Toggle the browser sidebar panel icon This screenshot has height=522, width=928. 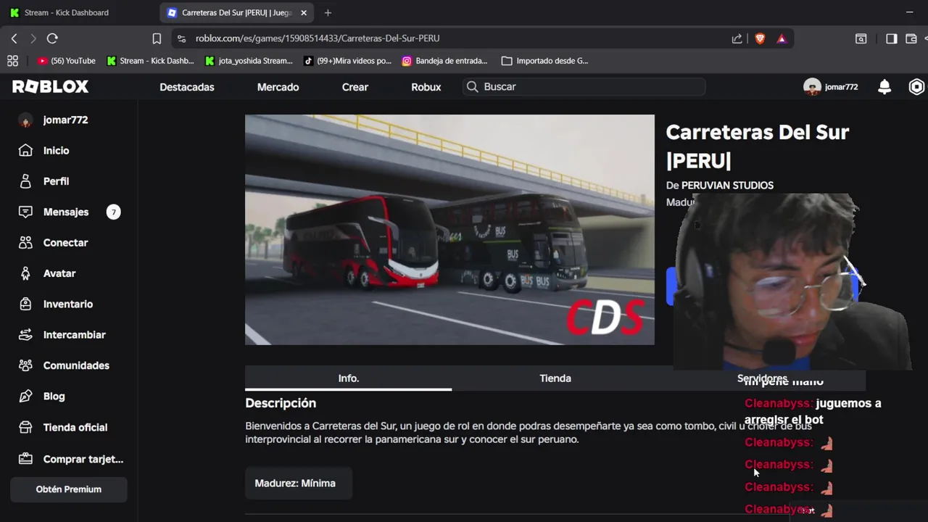point(892,38)
